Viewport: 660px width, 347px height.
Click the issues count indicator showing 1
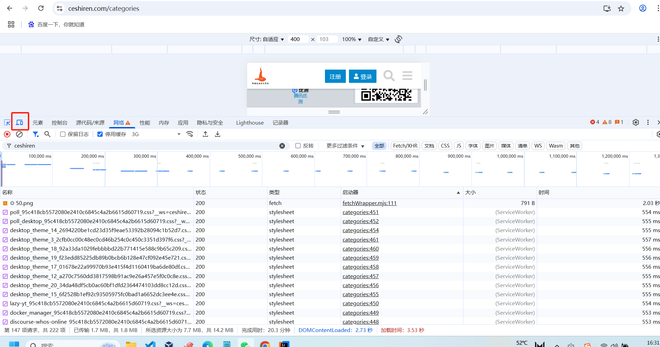(619, 122)
